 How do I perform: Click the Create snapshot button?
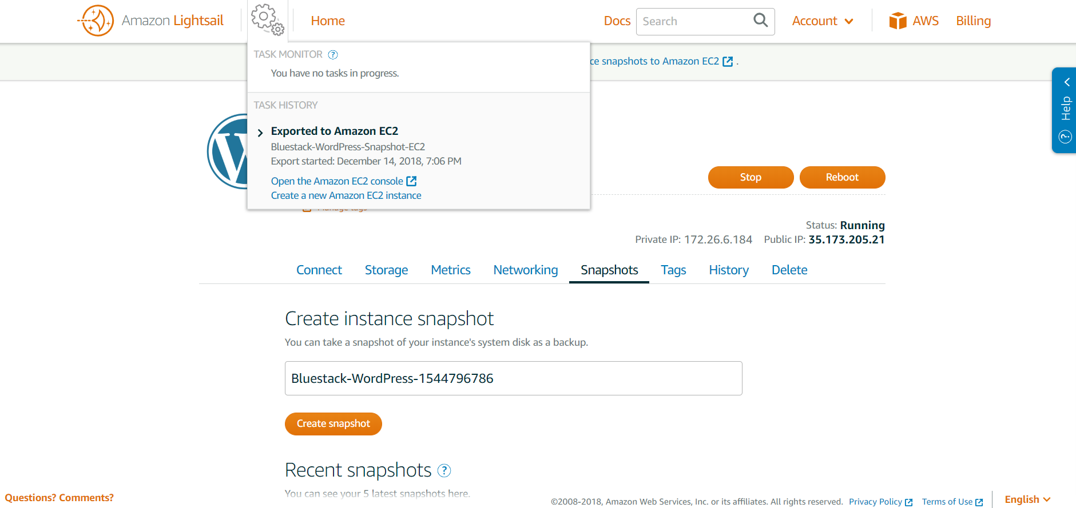333,424
